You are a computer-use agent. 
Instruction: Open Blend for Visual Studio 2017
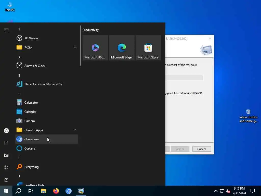46,84
